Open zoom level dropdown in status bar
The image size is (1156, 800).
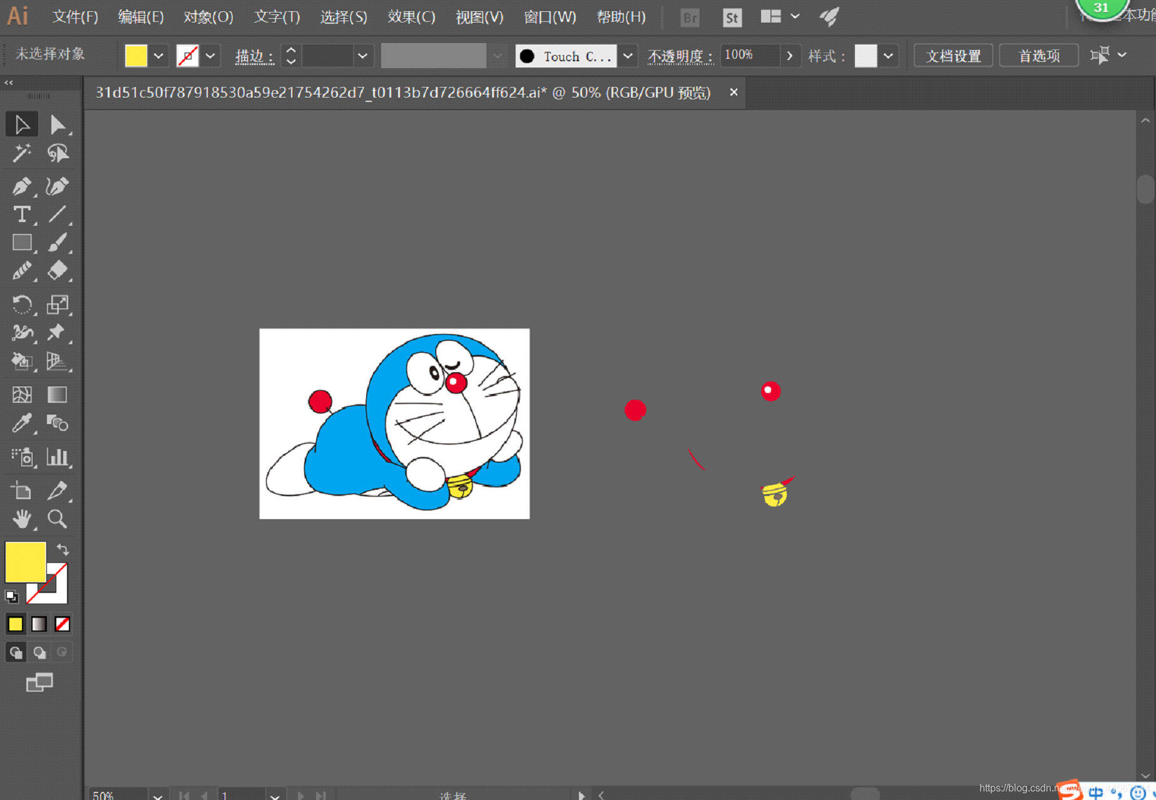[158, 795]
